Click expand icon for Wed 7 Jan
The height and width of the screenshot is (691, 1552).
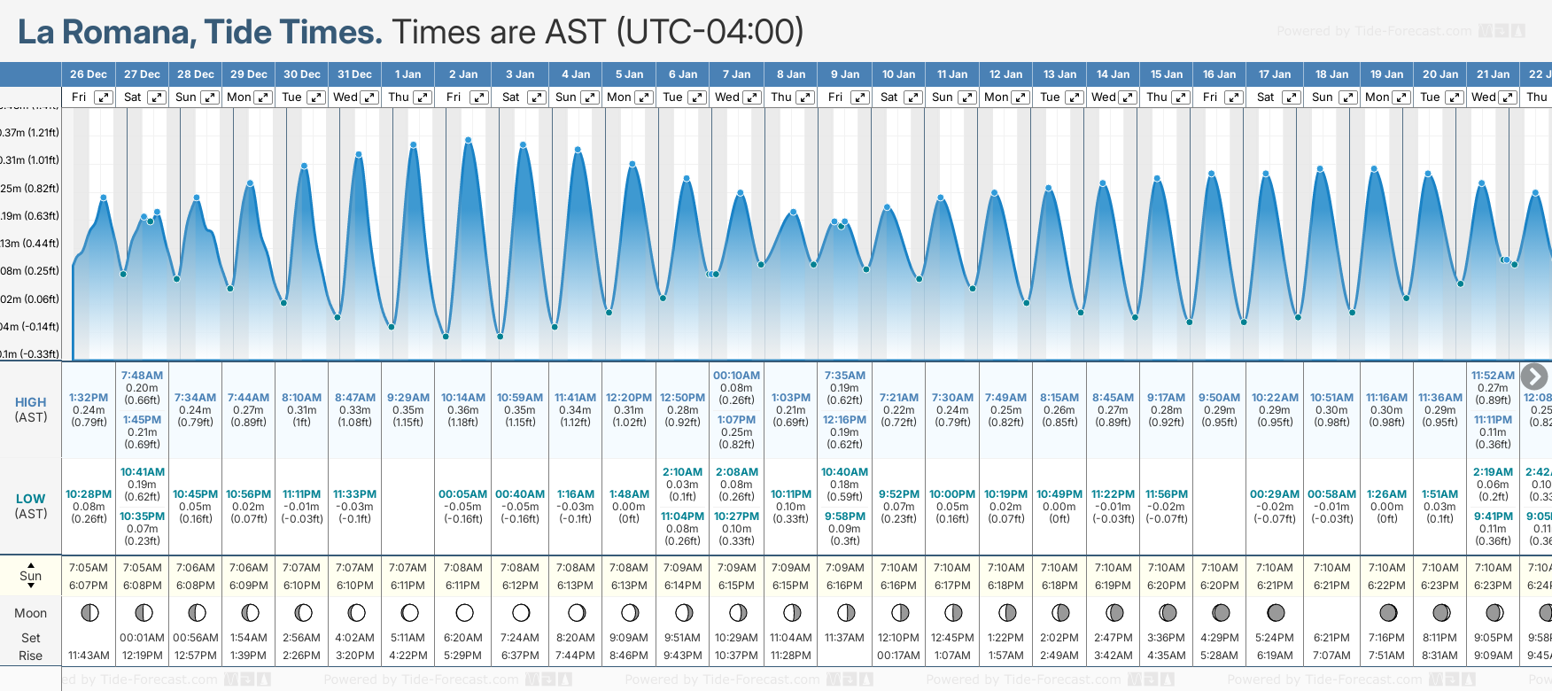[x=751, y=97]
